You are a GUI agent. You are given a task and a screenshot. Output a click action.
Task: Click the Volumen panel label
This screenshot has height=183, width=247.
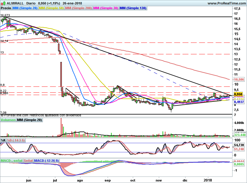click(x=8, y=120)
